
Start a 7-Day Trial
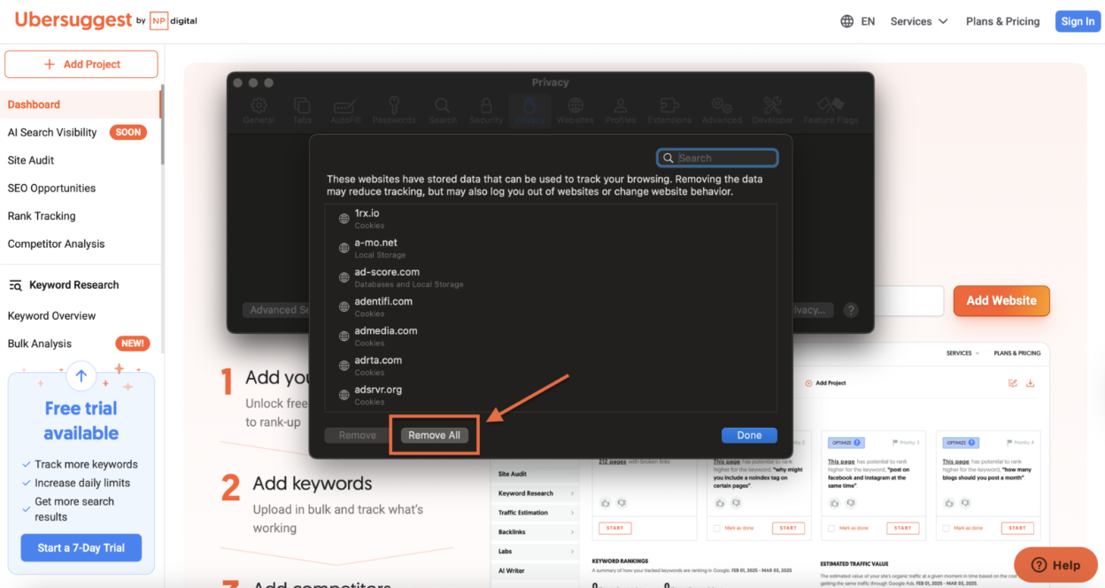[81, 547]
